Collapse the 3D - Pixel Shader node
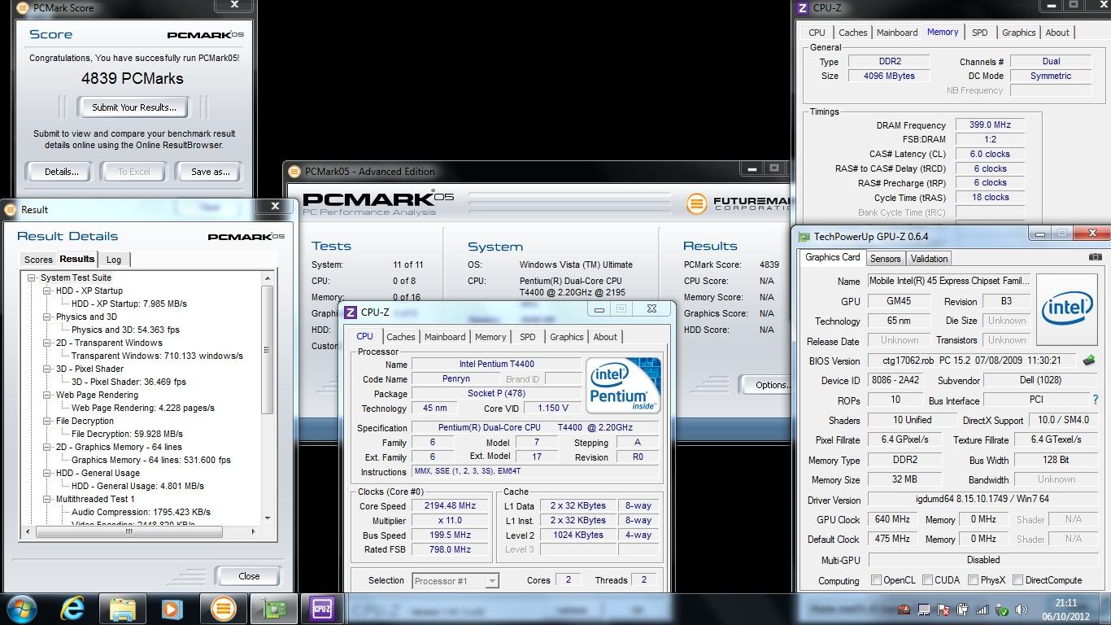This screenshot has width=1111, height=625. 47,369
